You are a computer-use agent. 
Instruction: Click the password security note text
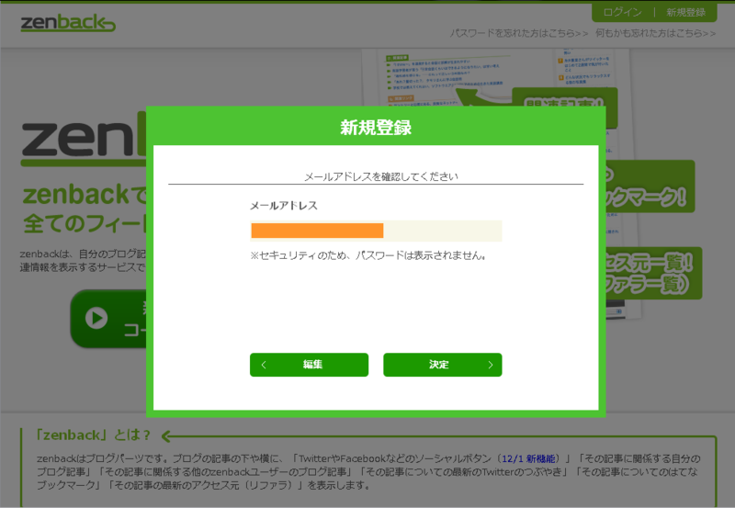(x=369, y=256)
